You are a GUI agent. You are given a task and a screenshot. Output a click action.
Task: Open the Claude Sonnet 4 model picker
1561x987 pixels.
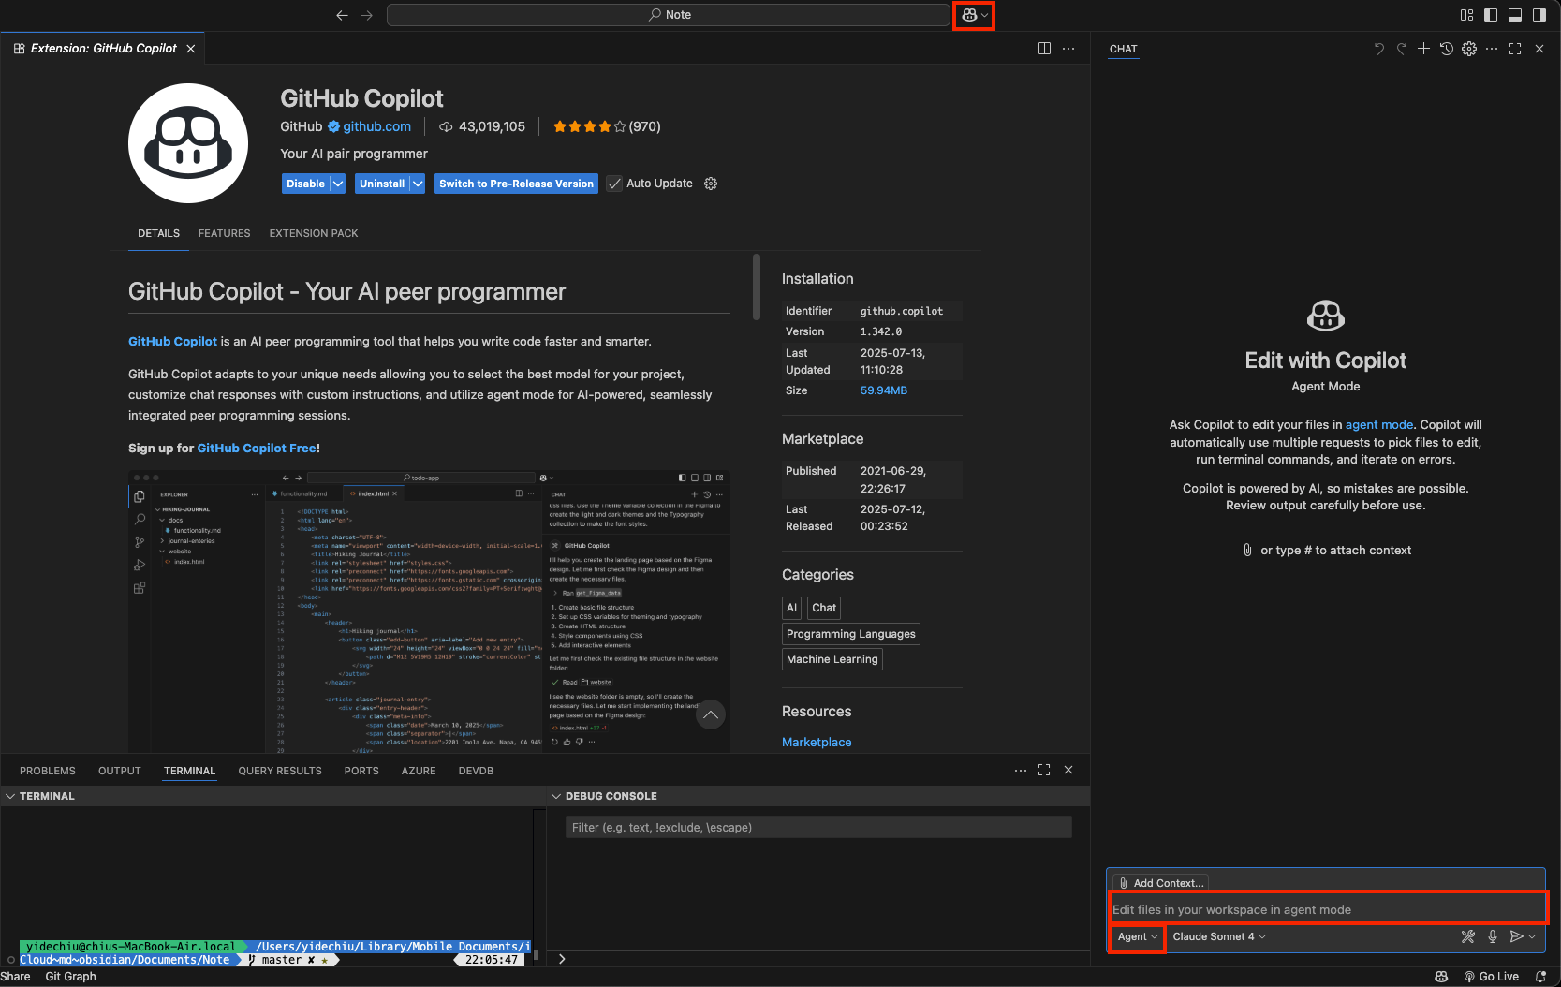coord(1219,936)
